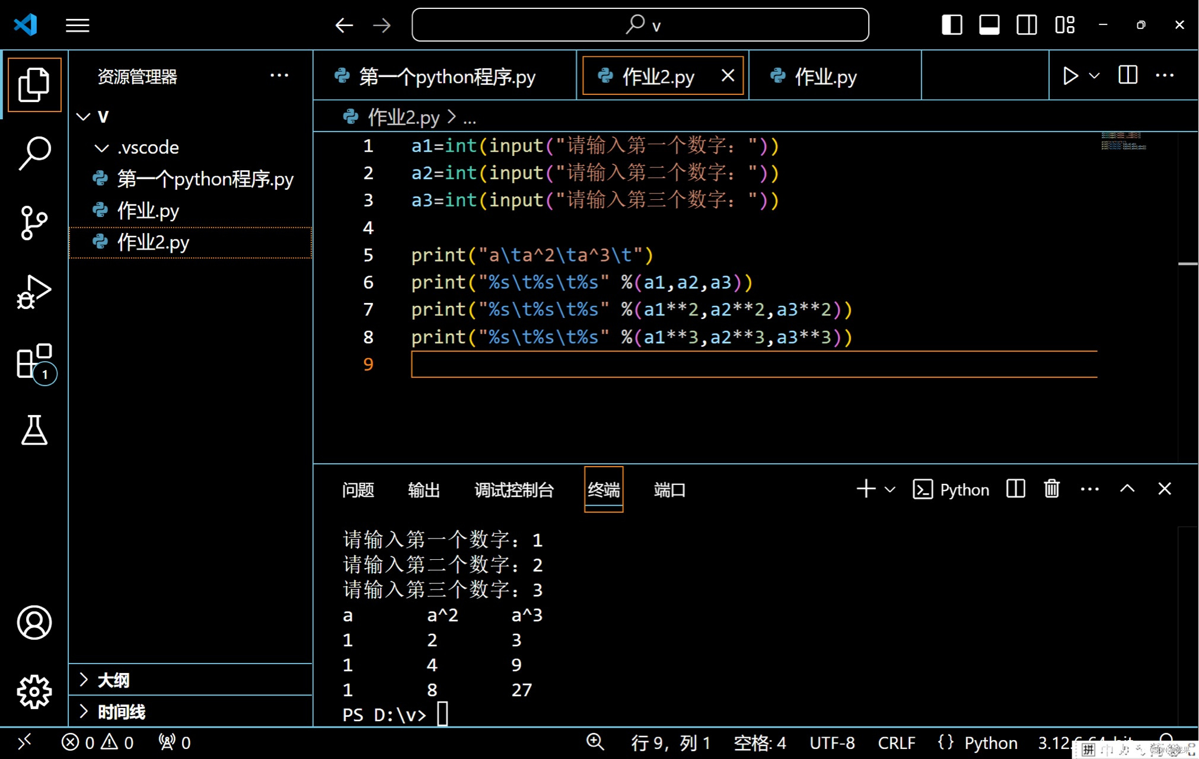Image resolution: width=1199 pixels, height=759 pixels.
Task: Open the Extensions view
Action: [x=36, y=363]
